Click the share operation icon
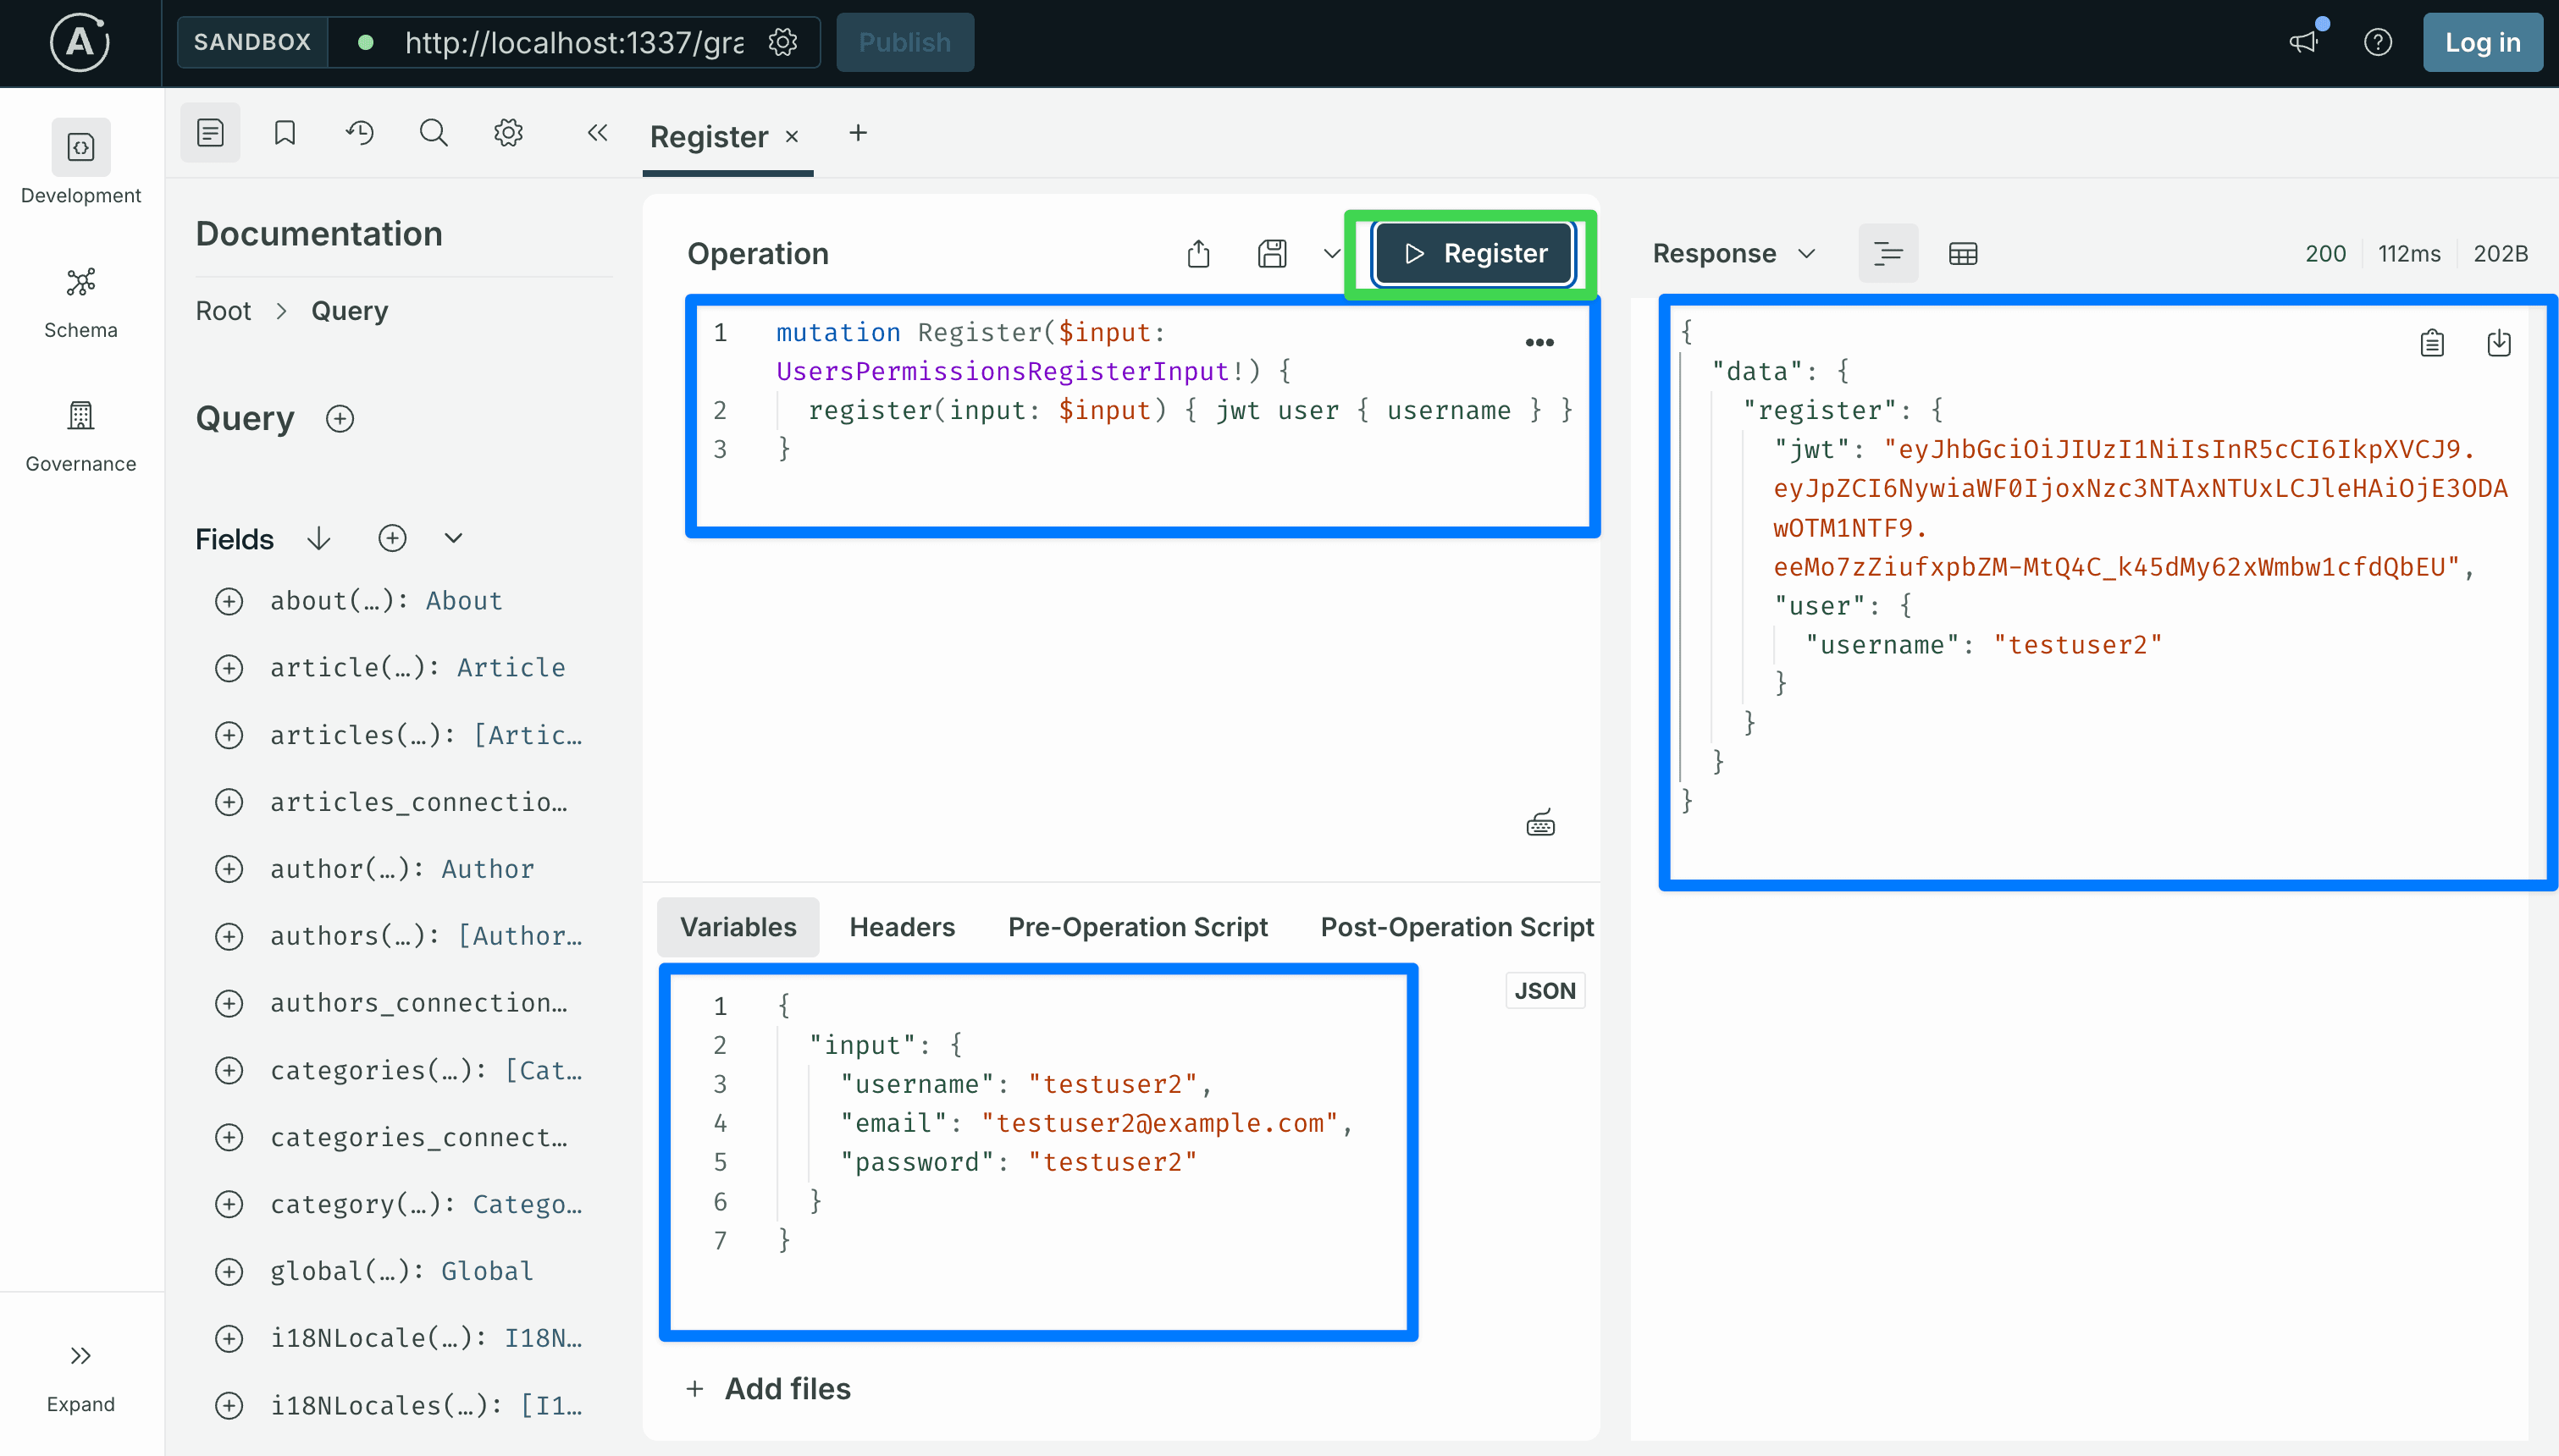This screenshot has height=1456, width=2559. tap(1198, 254)
